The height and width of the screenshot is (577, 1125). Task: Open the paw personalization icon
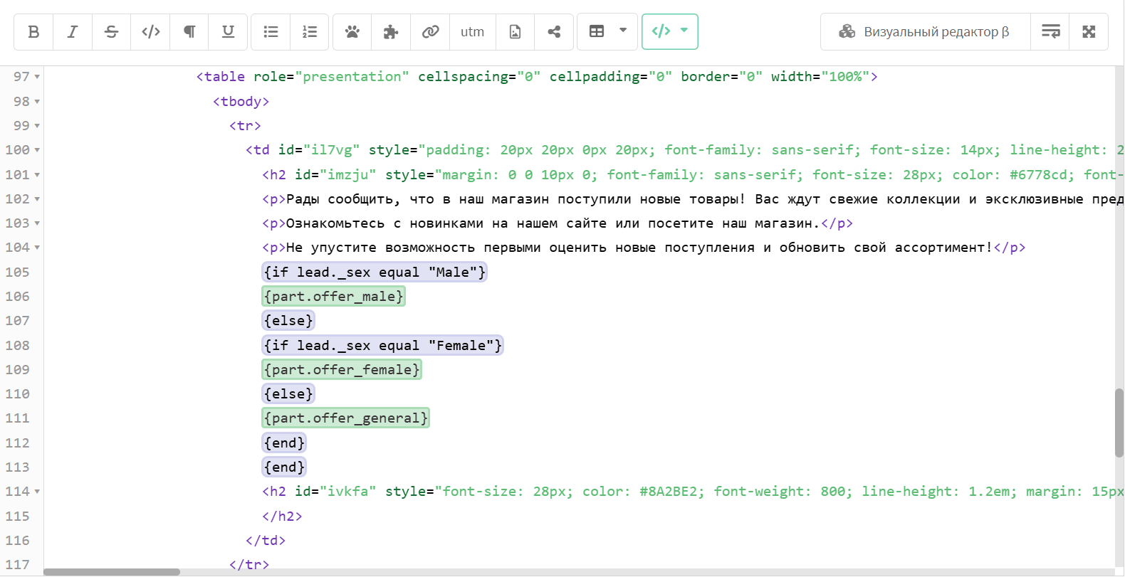352,32
